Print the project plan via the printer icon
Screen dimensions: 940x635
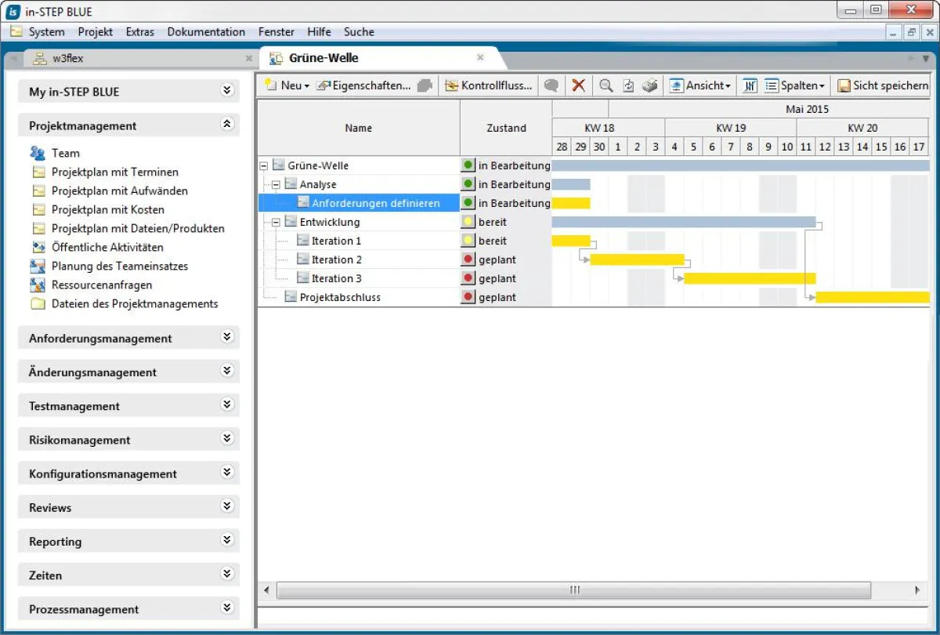pyautogui.click(x=650, y=86)
